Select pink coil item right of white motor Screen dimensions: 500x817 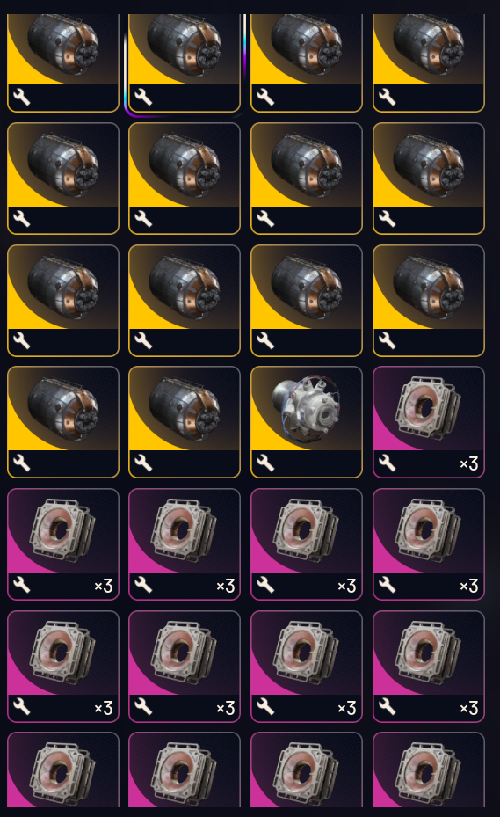(429, 422)
